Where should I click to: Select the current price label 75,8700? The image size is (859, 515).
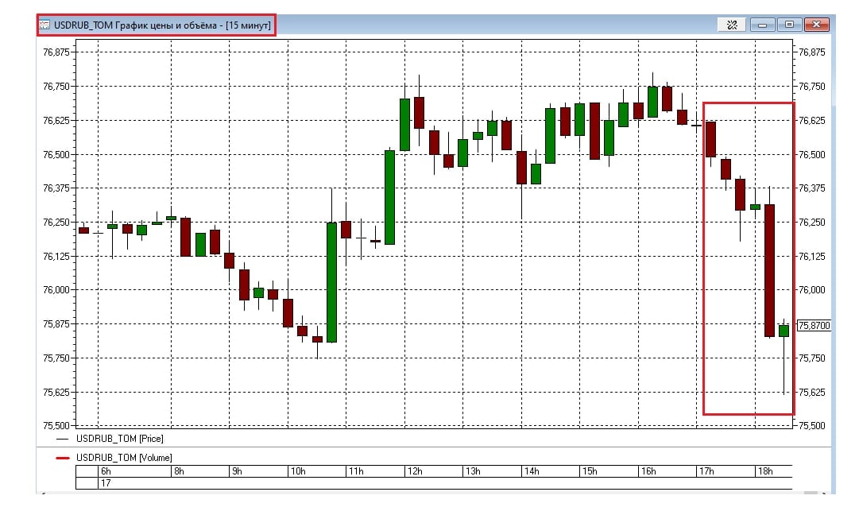pyautogui.click(x=814, y=325)
